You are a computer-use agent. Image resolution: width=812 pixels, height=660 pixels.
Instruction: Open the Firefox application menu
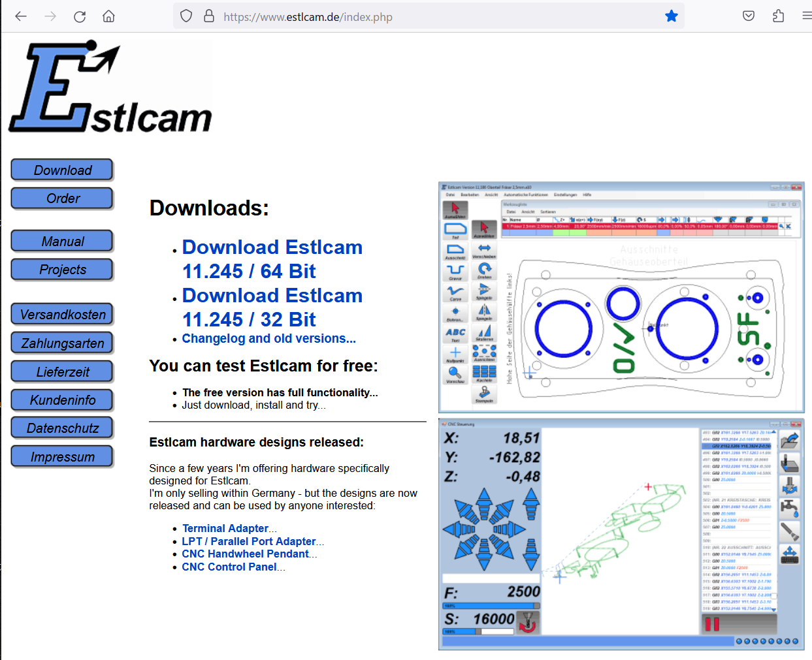(x=807, y=16)
